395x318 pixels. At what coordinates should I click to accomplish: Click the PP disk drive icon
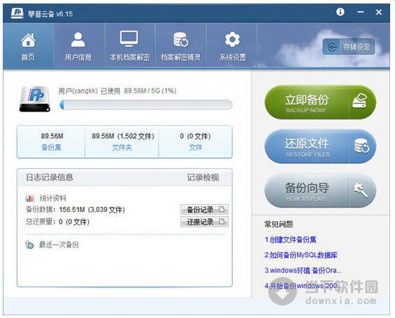point(35,99)
